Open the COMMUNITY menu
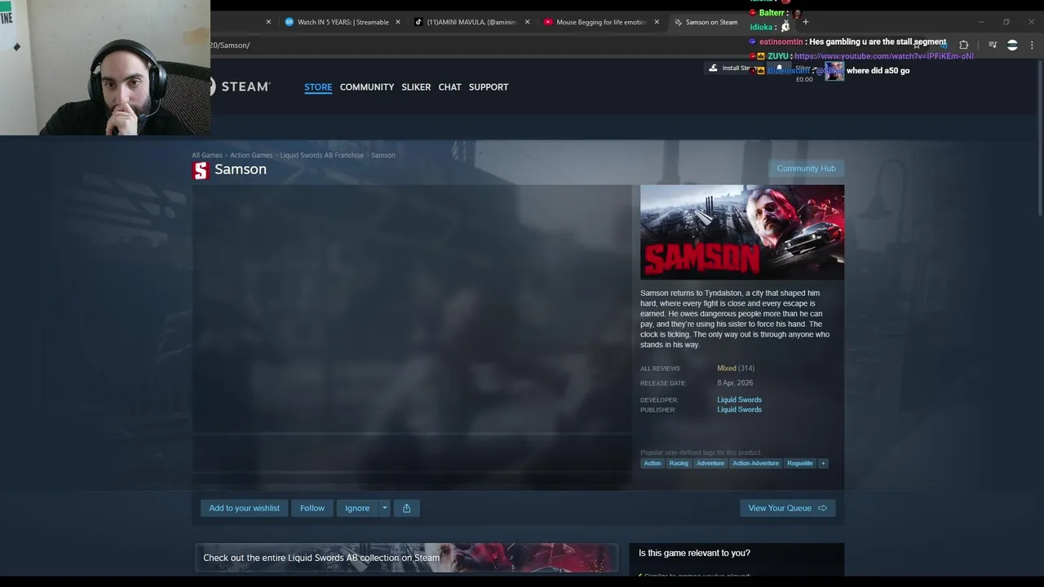This screenshot has width=1044, height=587. click(x=367, y=86)
